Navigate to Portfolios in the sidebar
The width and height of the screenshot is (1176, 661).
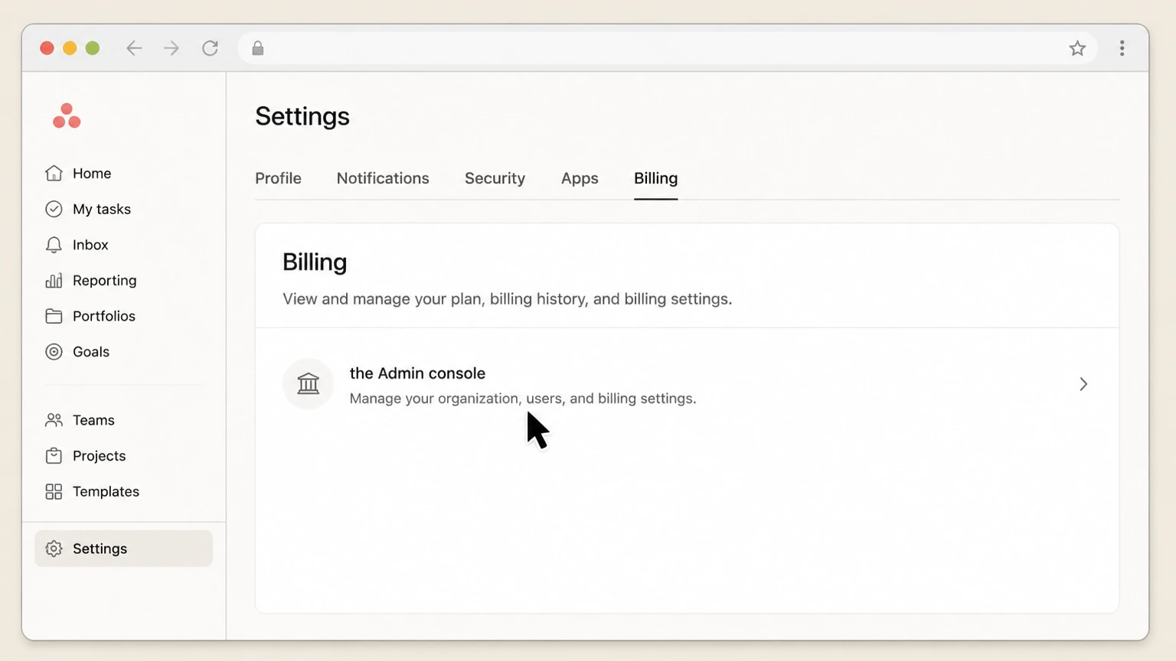pyautogui.click(x=104, y=316)
